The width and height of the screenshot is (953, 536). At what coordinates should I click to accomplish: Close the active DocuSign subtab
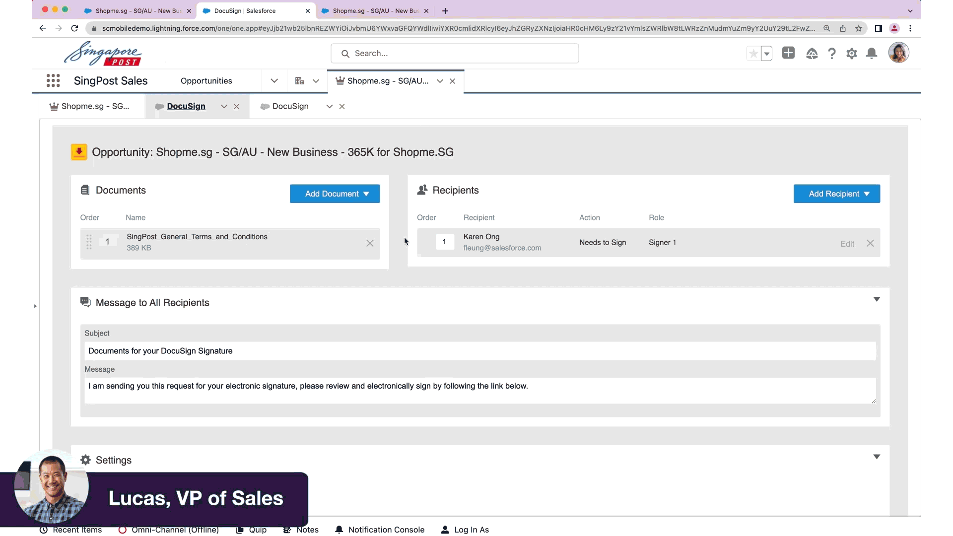(x=236, y=106)
